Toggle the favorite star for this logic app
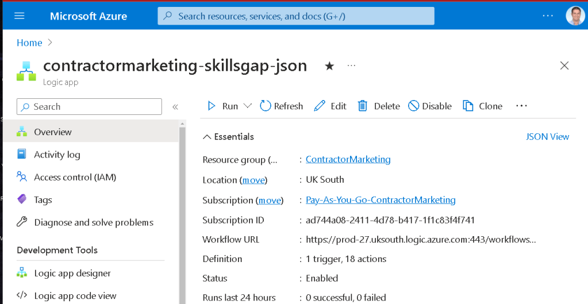The image size is (588, 304). [x=329, y=66]
